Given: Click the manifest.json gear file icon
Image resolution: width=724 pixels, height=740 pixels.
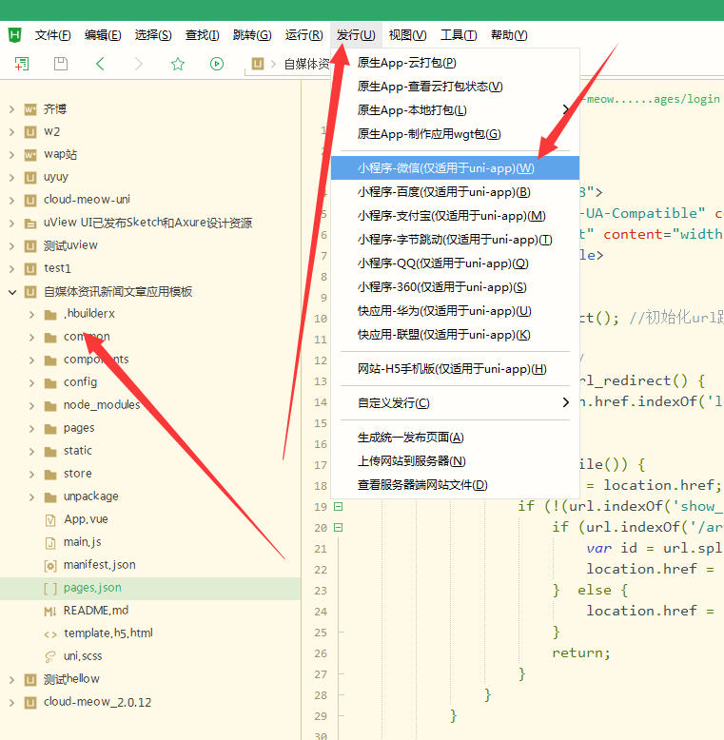Looking at the screenshot, I should [x=50, y=565].
